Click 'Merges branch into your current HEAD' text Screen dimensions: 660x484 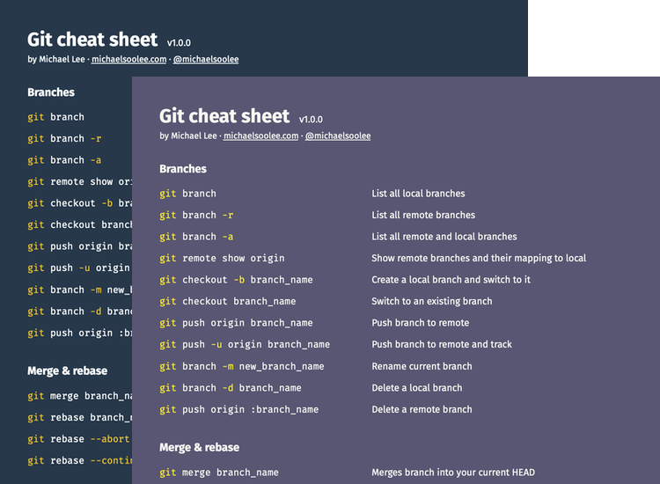[453, 473]
